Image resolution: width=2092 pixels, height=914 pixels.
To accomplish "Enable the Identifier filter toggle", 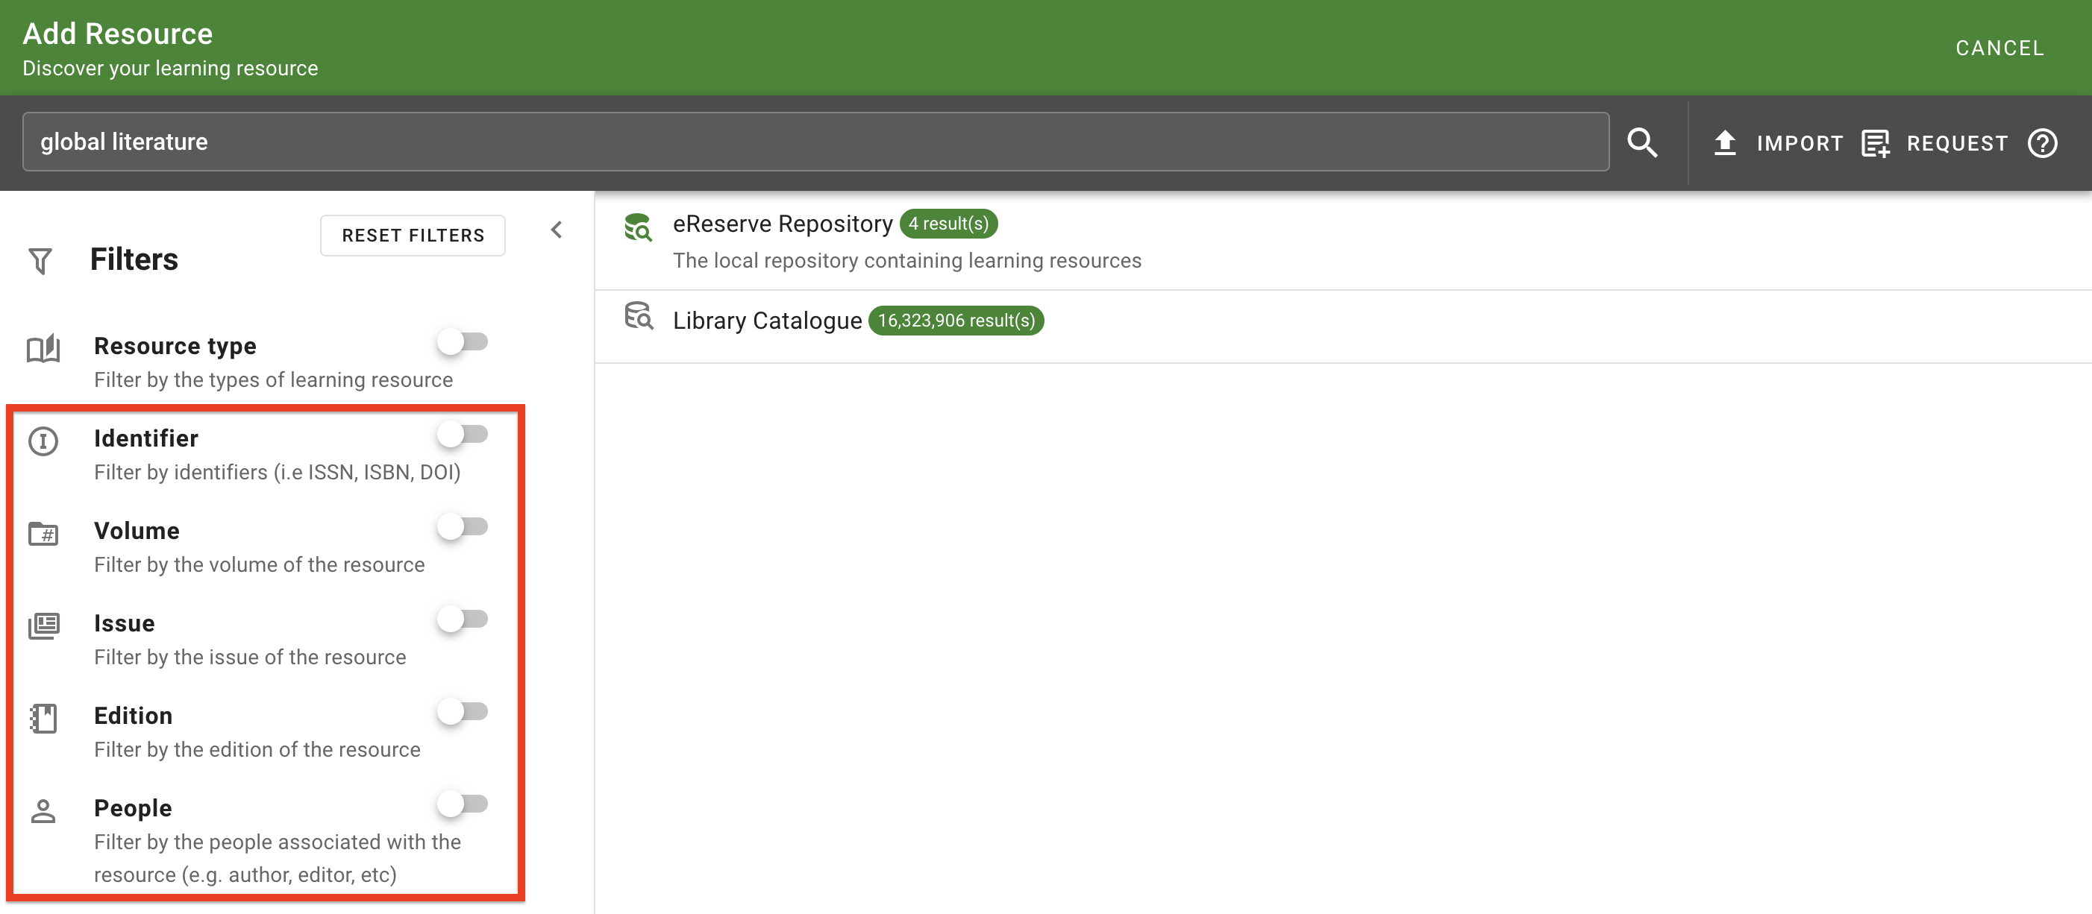I will click(x=465, y=433).
